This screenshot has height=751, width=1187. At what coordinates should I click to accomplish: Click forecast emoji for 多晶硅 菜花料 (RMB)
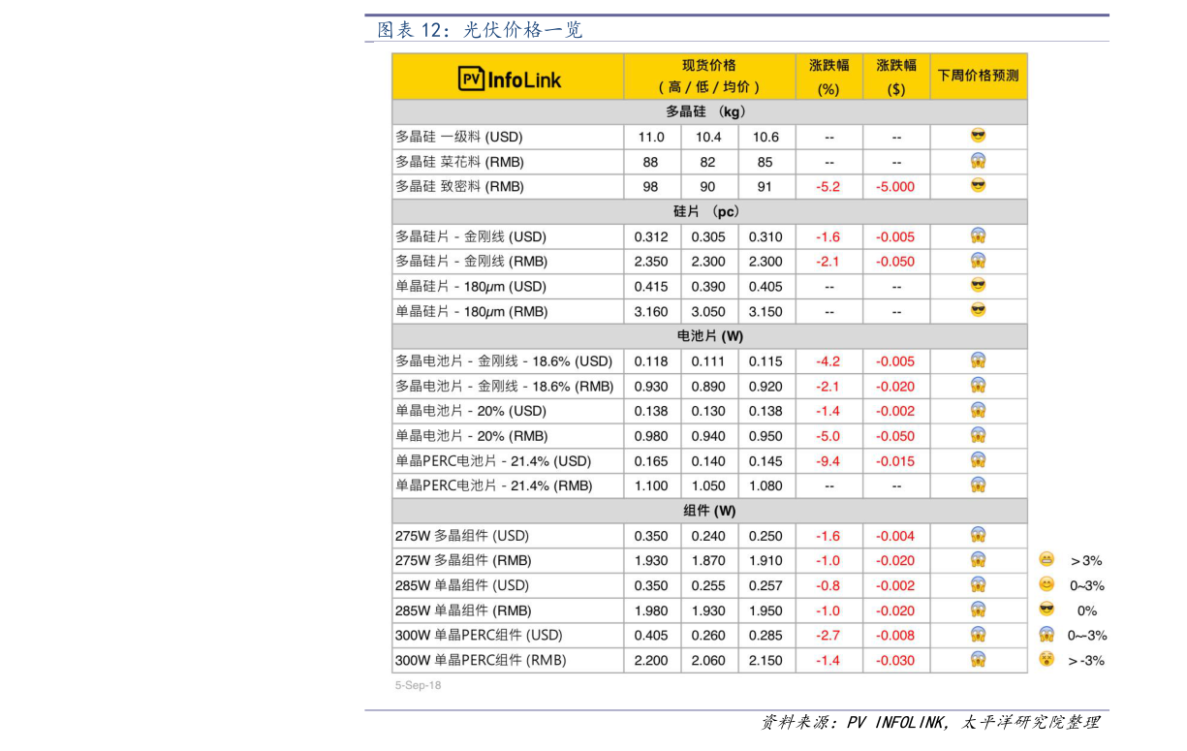click(x=978, y=161)
